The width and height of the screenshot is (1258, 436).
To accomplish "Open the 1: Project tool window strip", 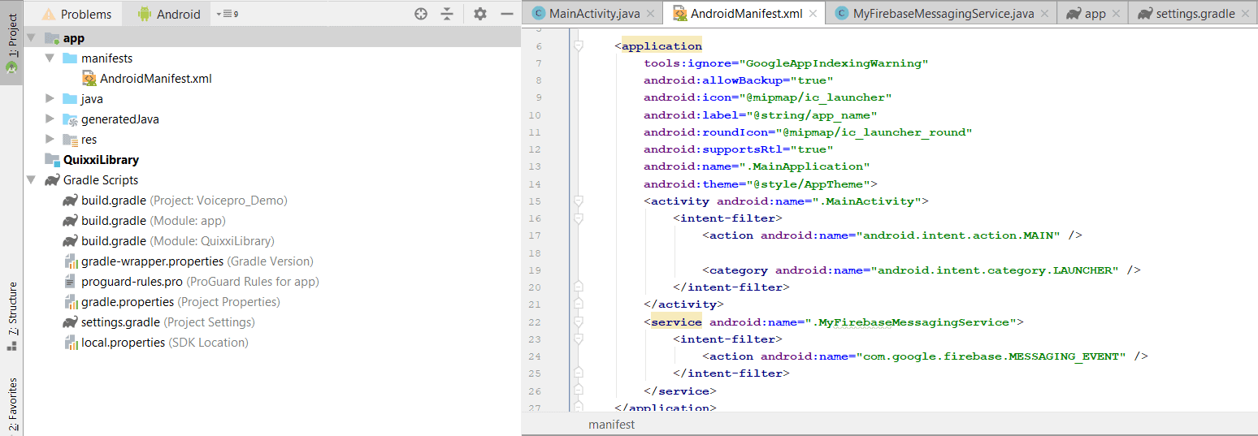I will tap(11, 43).
